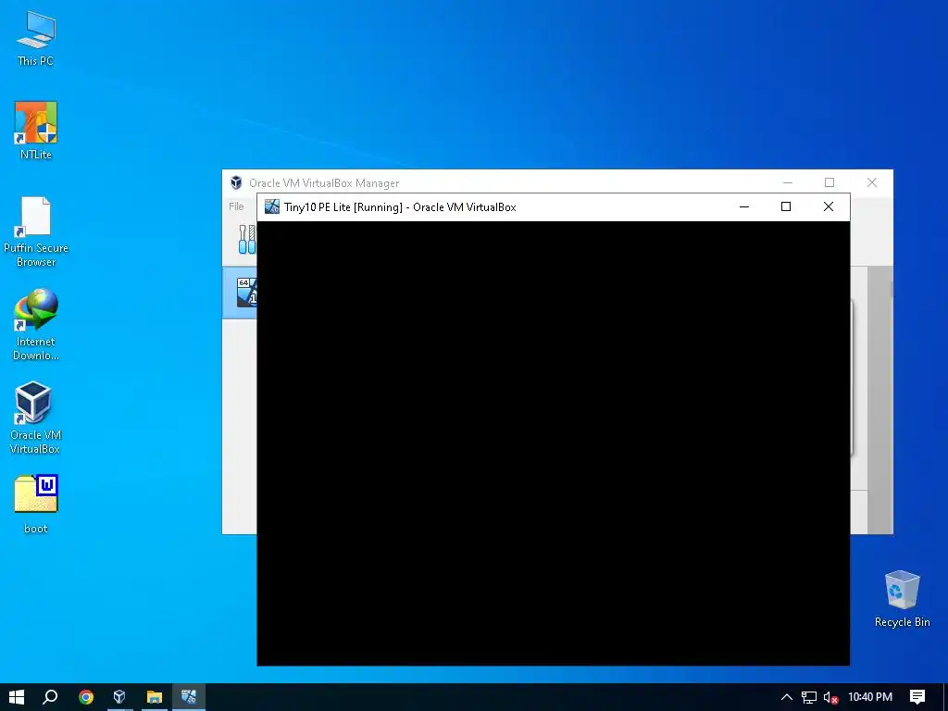Screen dimensions: 948x711
Task: Open taskbar search
Action: point(50,697)
